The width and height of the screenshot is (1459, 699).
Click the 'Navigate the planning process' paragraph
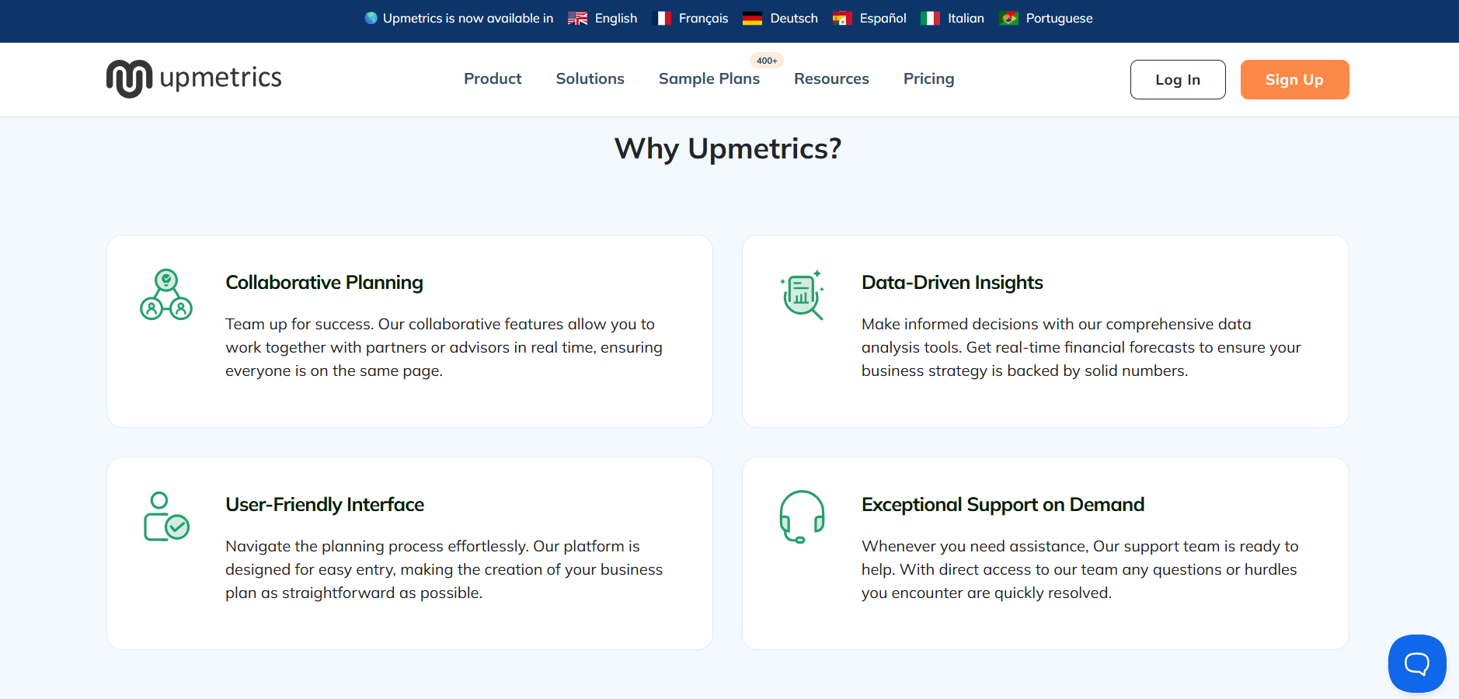click(x=444, y=569)
